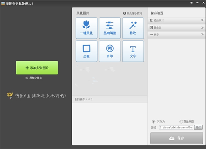206x149 pixels.
Task: Open the 水印 watermark icon
Action: click(110, 48)
